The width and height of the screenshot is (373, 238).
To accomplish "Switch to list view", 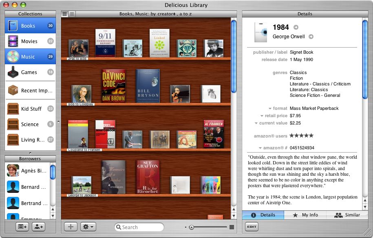I will pyautogui.click(x=72, y=14).
